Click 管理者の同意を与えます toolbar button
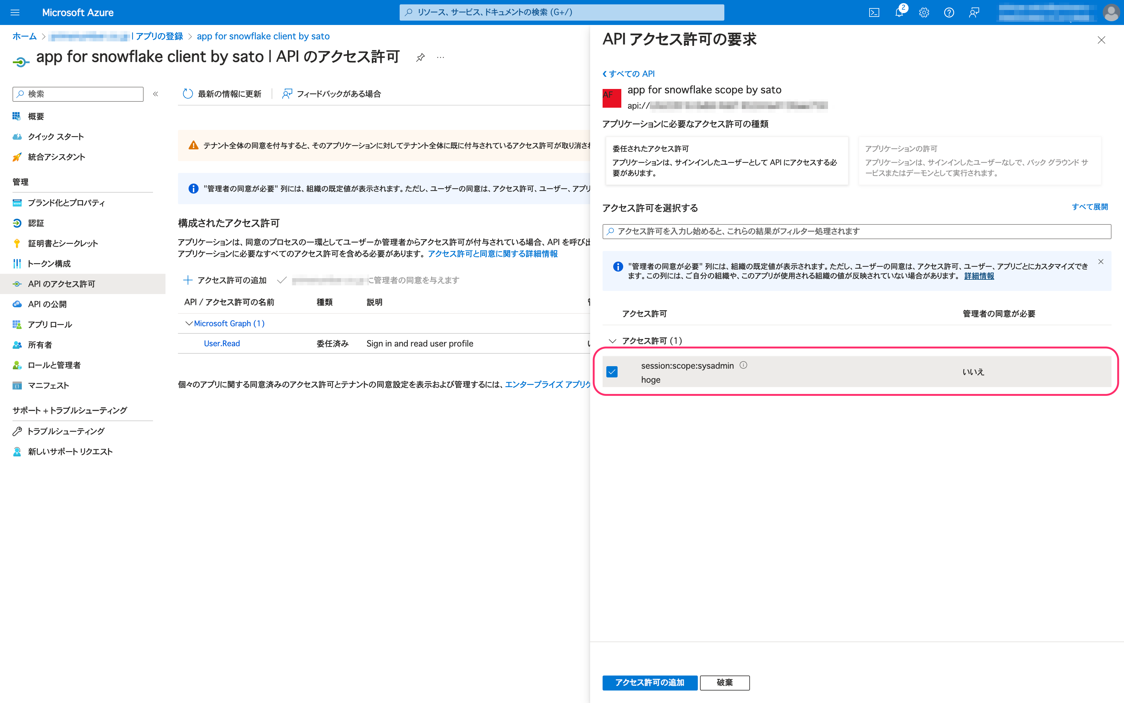Image resolution: width=1124 pixels, height=703 pixels. click(x=368, y=280)
